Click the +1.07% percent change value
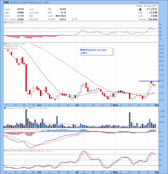Screen dimensions: 168x174 [152, 9]
